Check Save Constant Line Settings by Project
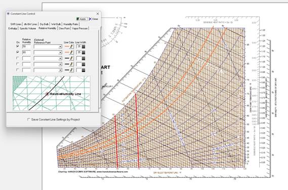 (x=29, y=120)
